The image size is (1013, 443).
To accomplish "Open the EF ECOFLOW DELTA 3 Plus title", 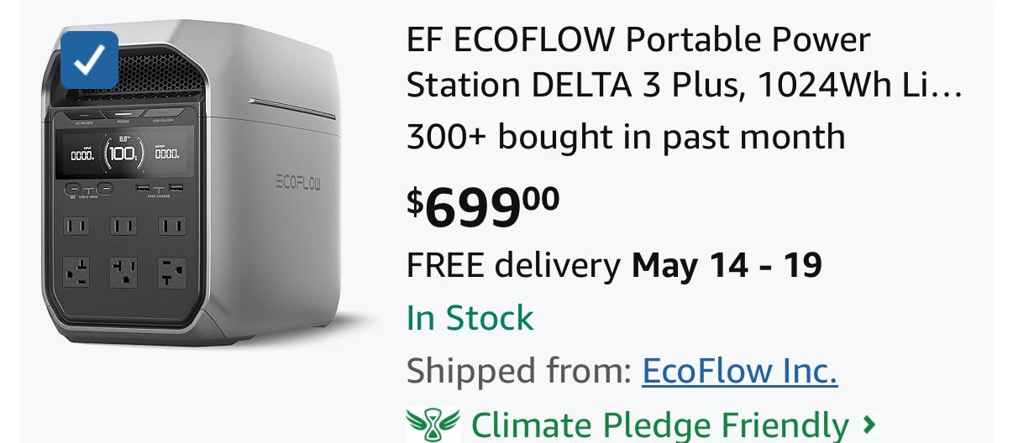I will 683,62.
